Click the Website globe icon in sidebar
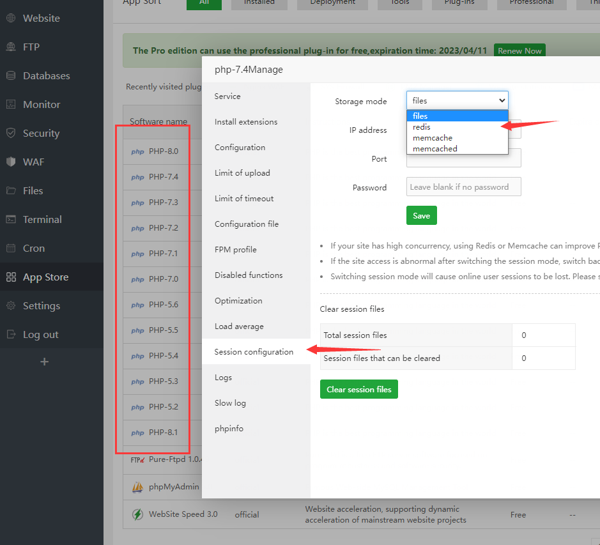The width and height of the screenshot is (600, 545). [x=11, y=19]
